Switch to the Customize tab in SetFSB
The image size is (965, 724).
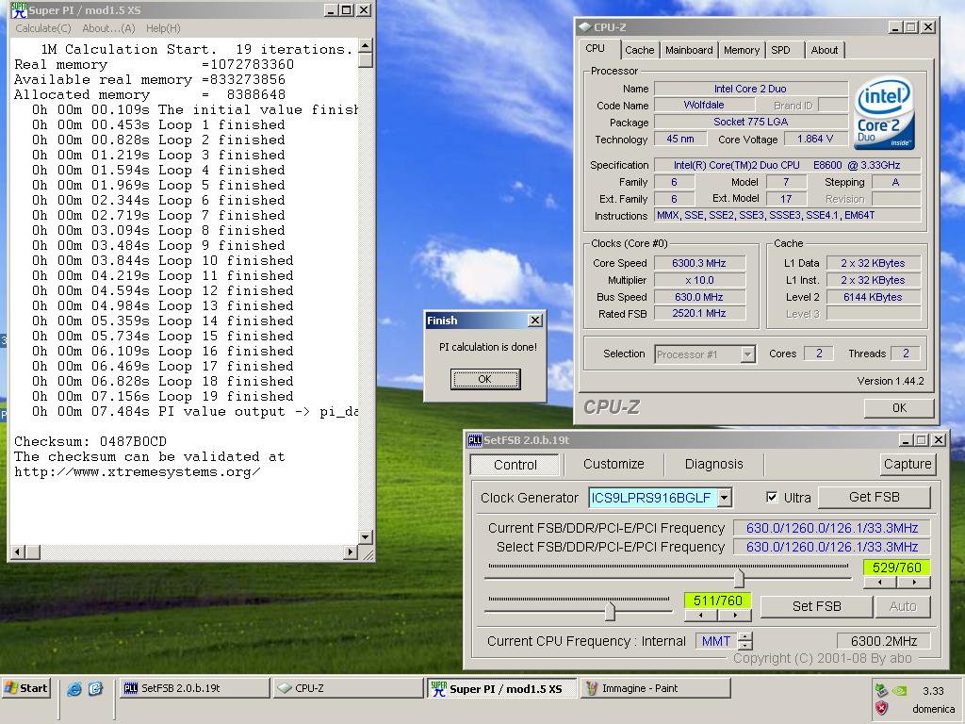click(613, 464)
